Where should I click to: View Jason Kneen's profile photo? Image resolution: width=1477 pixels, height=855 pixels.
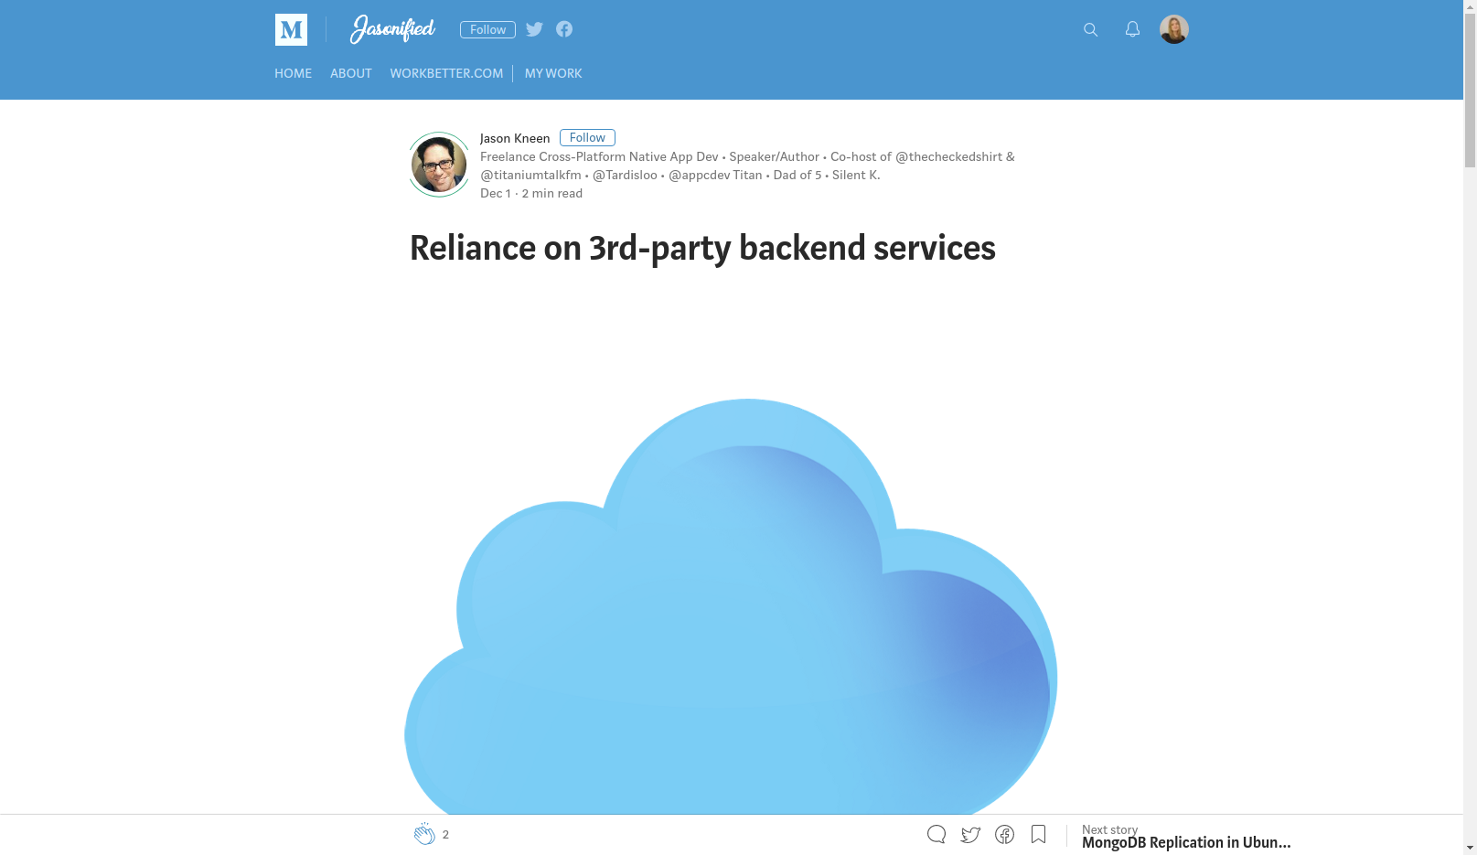click(439, 165)
